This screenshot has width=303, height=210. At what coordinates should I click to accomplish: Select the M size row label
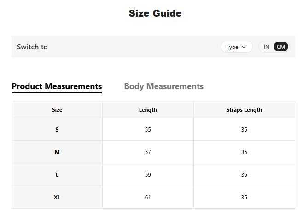tap(57, 152)
